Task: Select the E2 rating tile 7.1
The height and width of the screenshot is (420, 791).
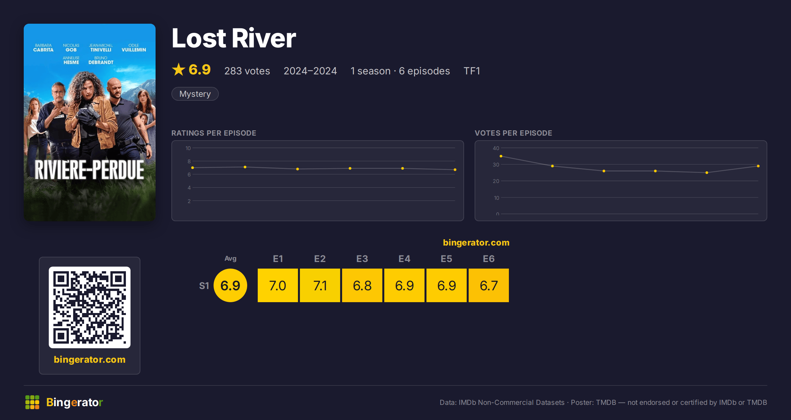Action: tap(320, 285)
